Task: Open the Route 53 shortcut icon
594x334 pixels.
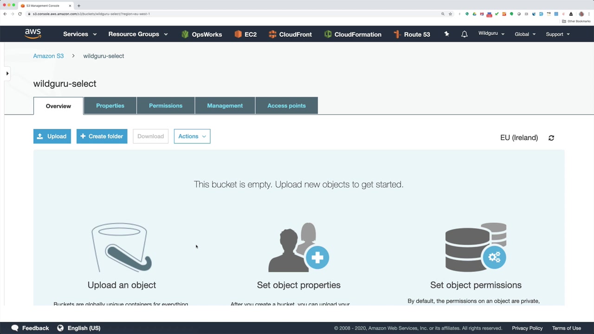Action: pyautogui.click(x=397, y=34)
